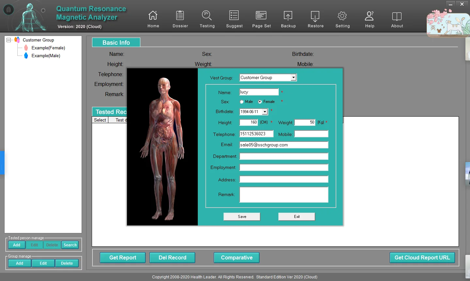This screenshot has width=470, height=281.
Task: Click the Get Cloud Report URL button
Action: click(422, 257)
